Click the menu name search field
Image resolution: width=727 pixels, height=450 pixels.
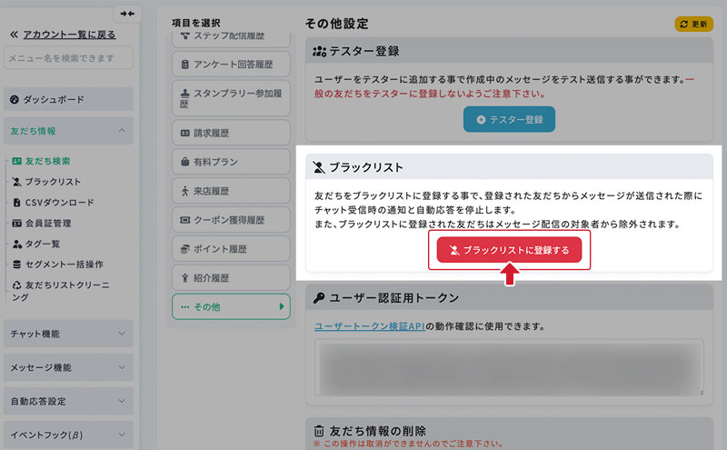[68, 58]
